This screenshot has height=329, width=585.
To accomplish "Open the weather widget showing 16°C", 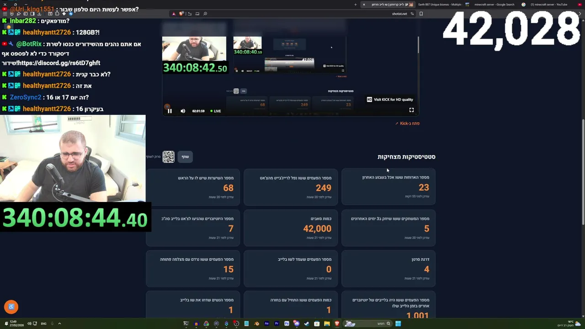I will click(x=568, y=324).
